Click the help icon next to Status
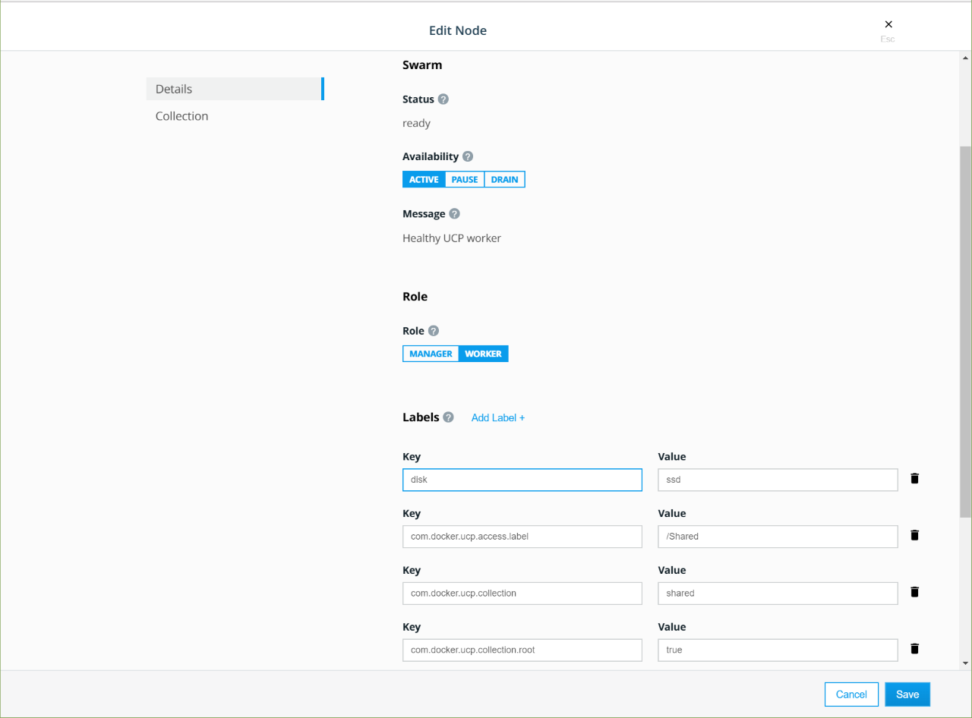 pos(443,99)
